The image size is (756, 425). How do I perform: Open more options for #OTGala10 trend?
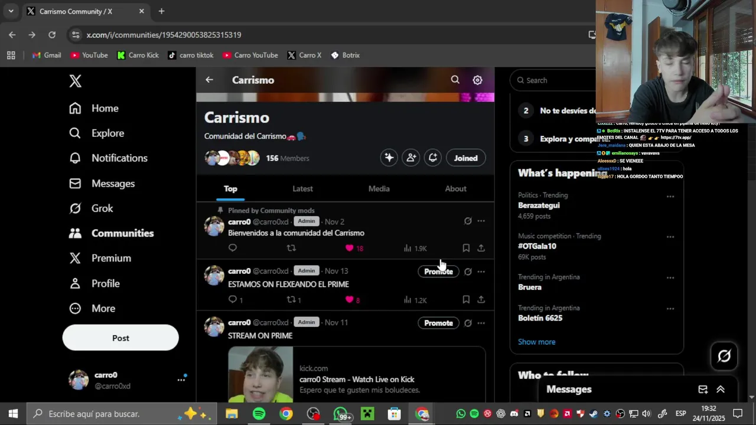[670, 237]
